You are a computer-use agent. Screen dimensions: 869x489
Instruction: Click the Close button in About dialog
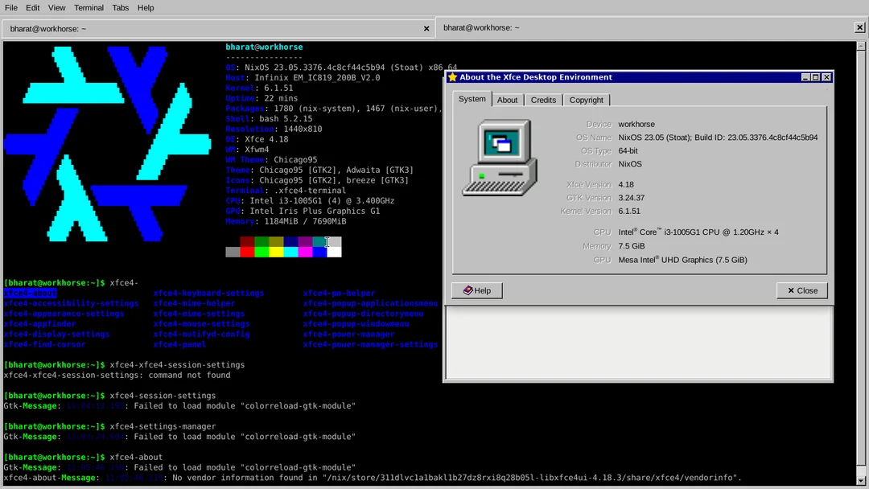(802, 290)
